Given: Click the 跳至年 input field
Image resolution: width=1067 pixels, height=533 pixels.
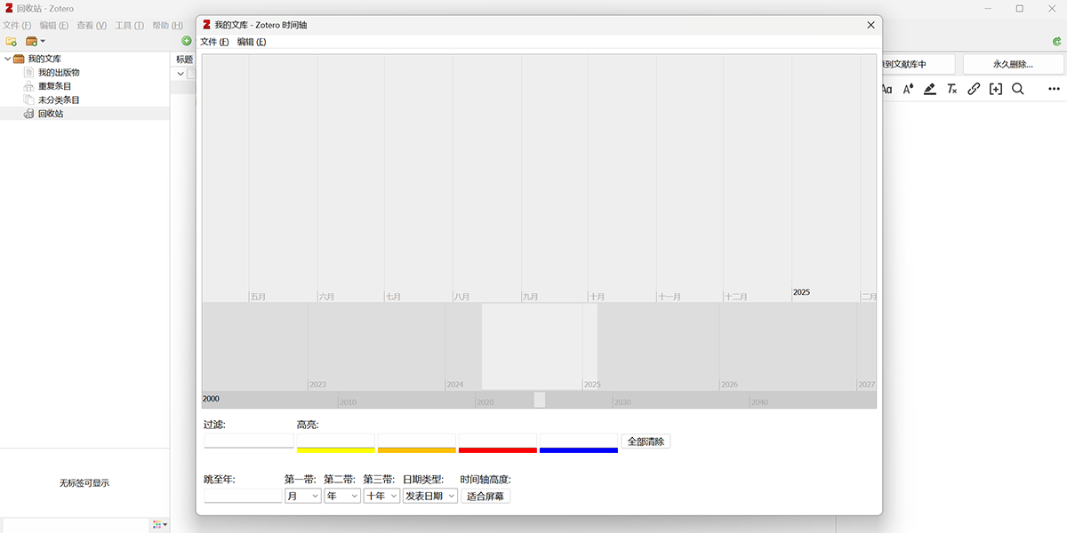Looking at the screenshot, I should point(242,496).
